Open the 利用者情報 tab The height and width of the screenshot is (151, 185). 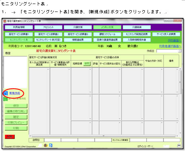[19, 27]
